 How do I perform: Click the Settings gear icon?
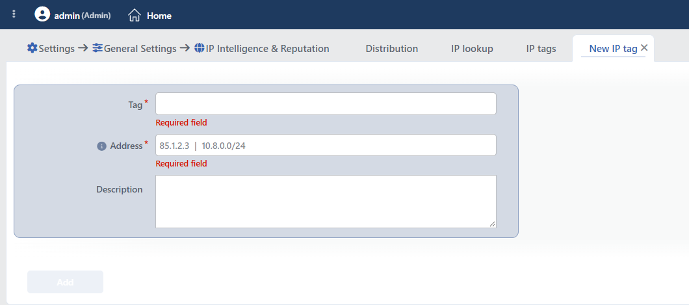pyautogui.click(x=32, y=48)
